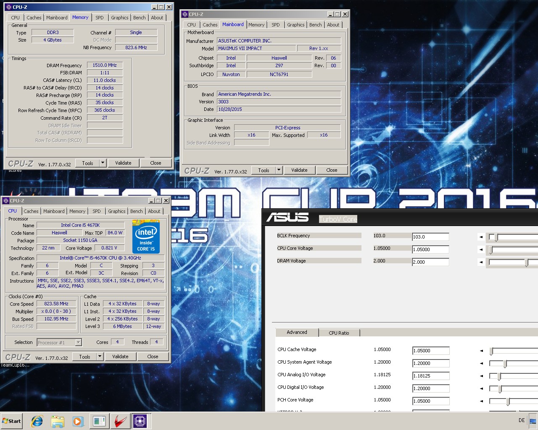Screen dimensions: 538x430
Task: Decrease PCH Core Voltage with left arrow
Action: 481,401
